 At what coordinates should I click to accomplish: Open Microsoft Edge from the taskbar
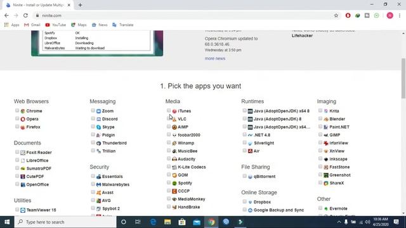pos(153,222)
